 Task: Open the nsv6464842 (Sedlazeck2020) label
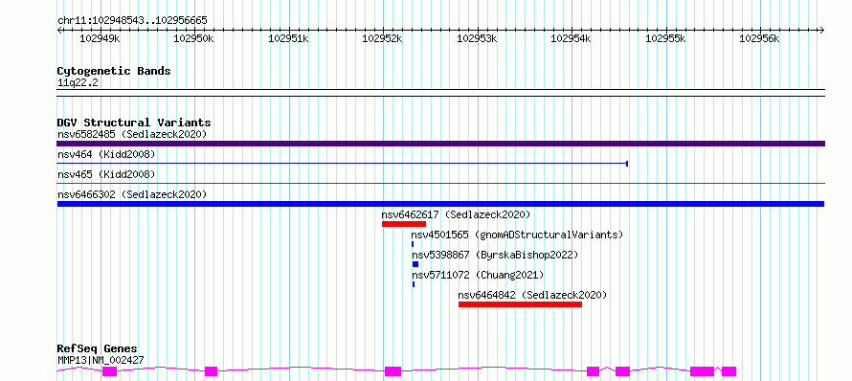point(532,295)
